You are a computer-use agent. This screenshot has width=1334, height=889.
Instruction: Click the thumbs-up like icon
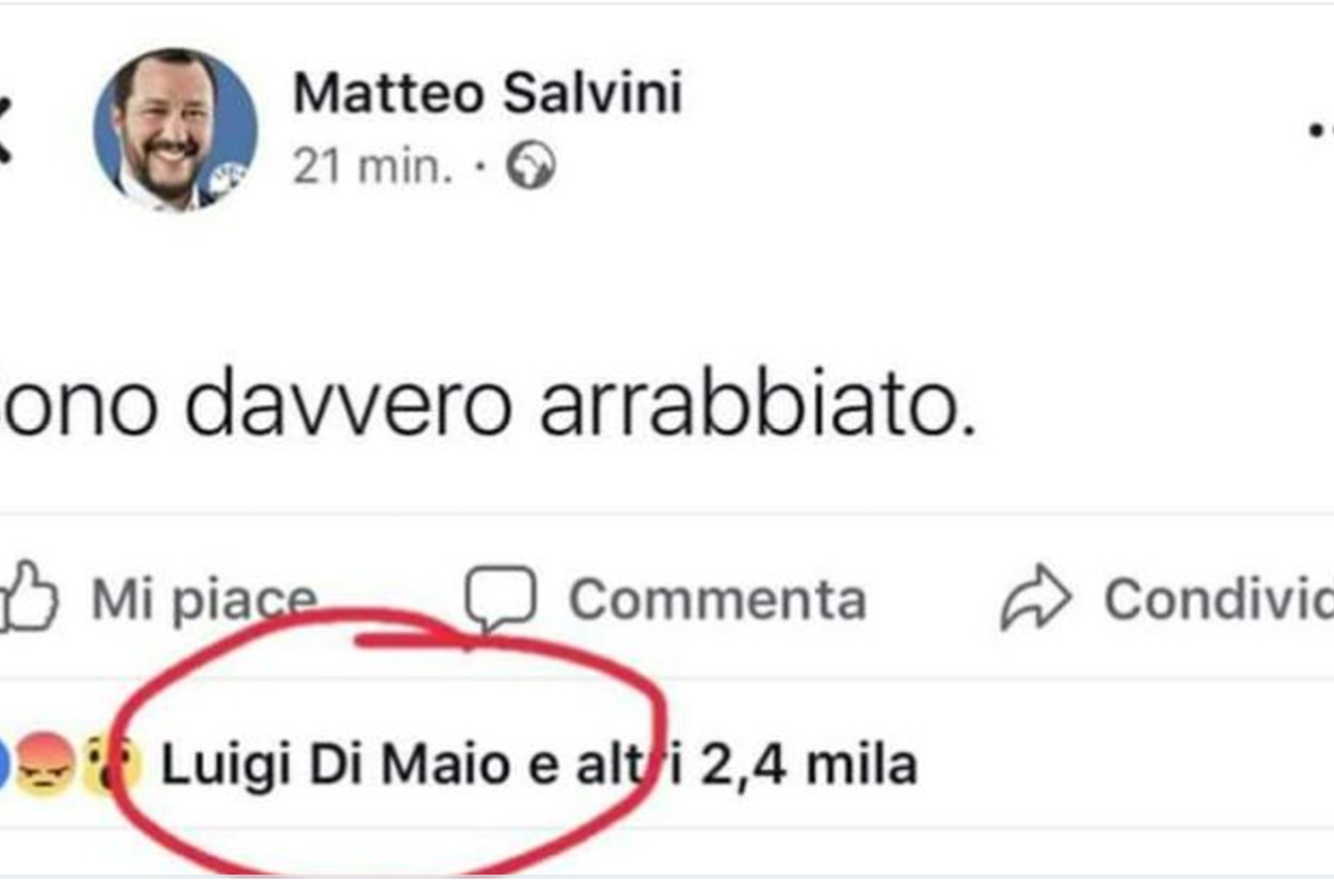[x=28, y=597]
